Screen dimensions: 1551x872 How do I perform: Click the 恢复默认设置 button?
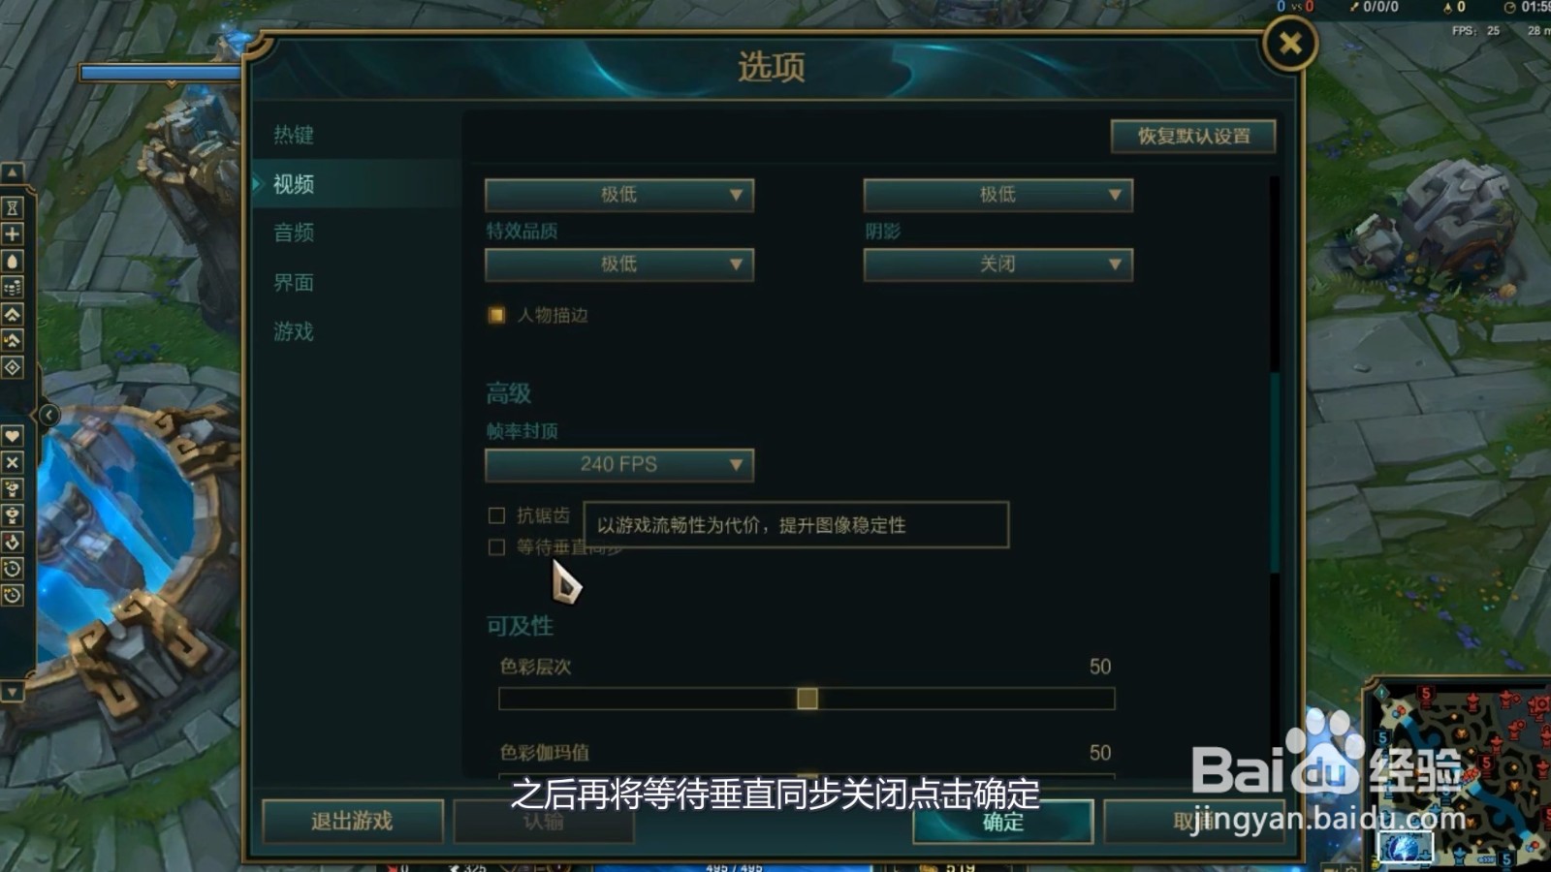[x=1193, y=137]
